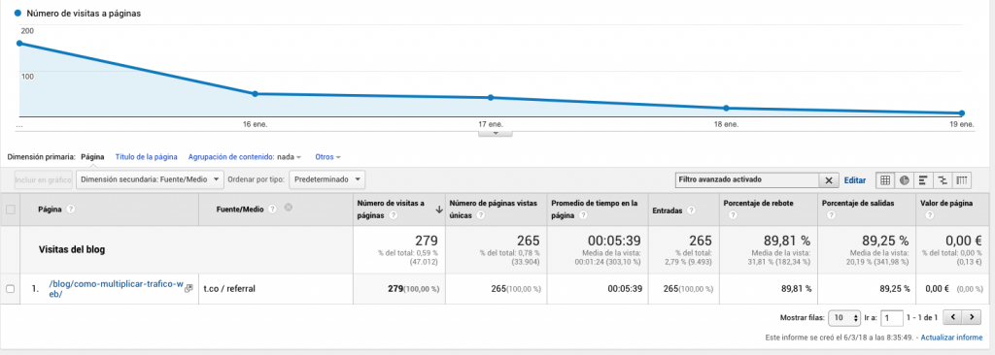The width and height of the screenshot is (995, 355).
Task: Click the advanced filter search field
Action: pyautogui.click(x=747, y=180)
